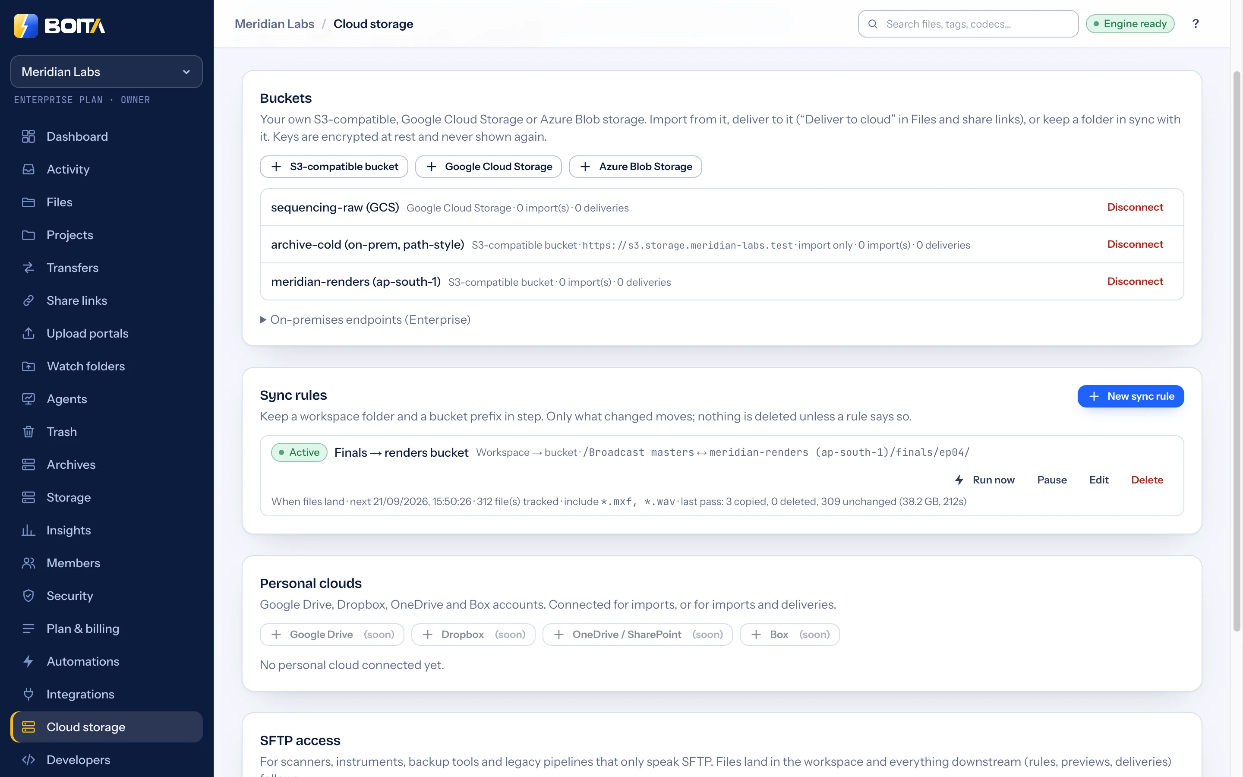
Task: Click the 'sequencing-raw (GCS)' bucket name
Action: click(335, 208)
